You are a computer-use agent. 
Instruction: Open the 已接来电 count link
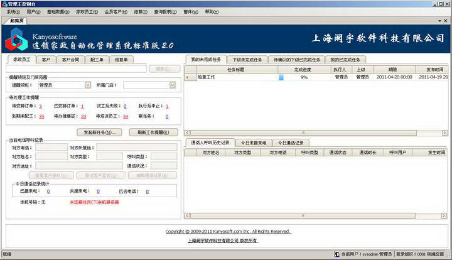(48, 192)
